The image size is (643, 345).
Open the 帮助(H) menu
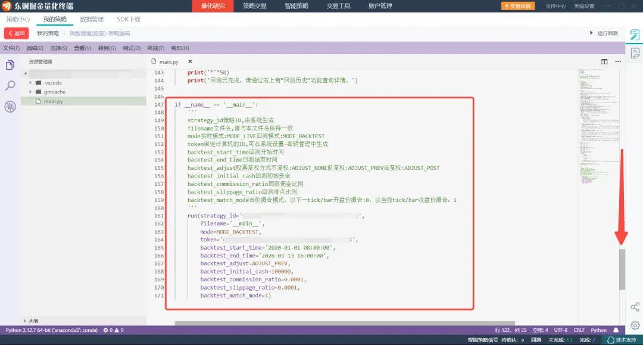tap(180, 48)
